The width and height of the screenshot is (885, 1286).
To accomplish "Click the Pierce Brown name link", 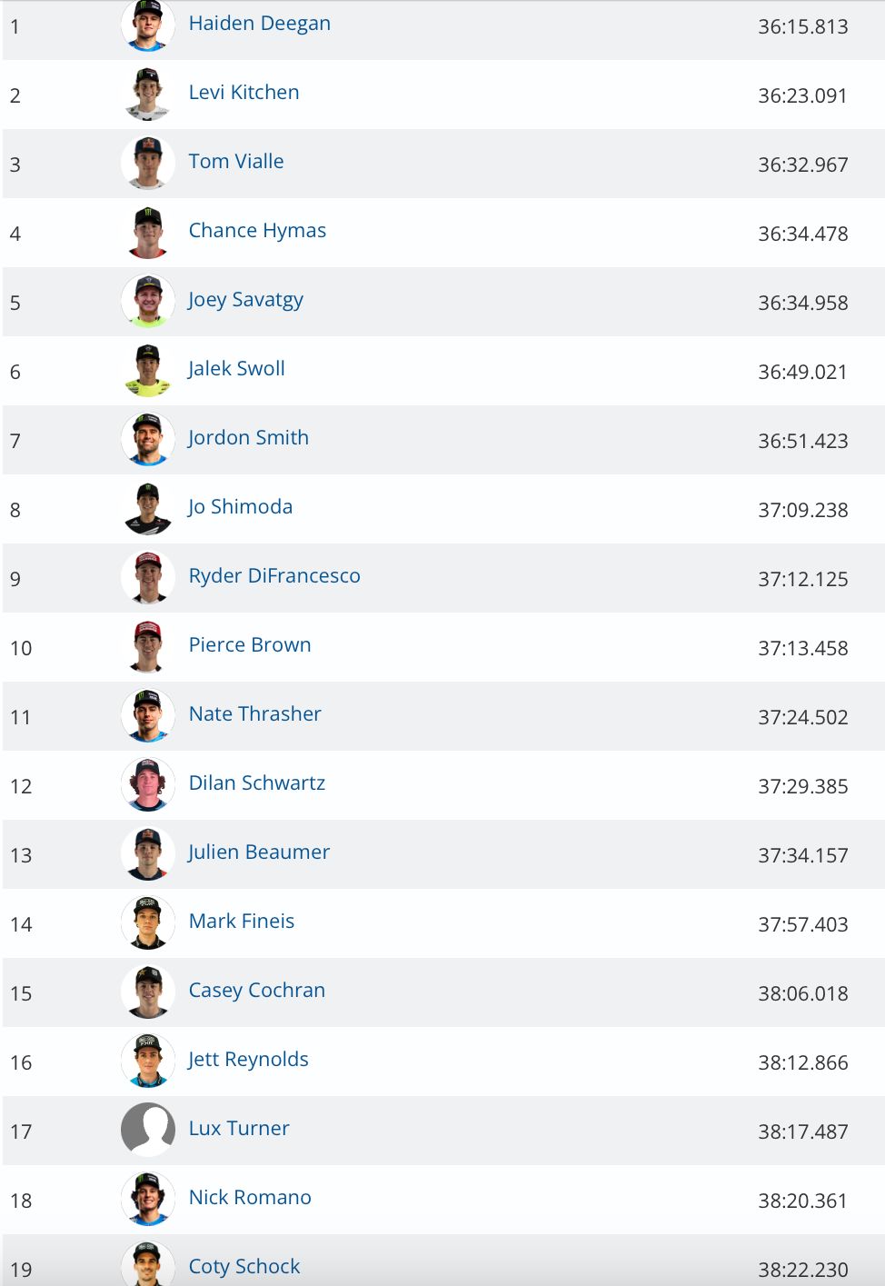I will click(250, 645).
